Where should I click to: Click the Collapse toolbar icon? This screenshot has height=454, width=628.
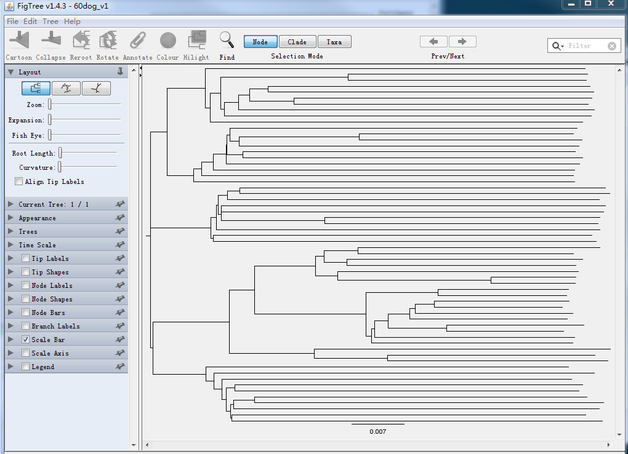tap(51, 40)
